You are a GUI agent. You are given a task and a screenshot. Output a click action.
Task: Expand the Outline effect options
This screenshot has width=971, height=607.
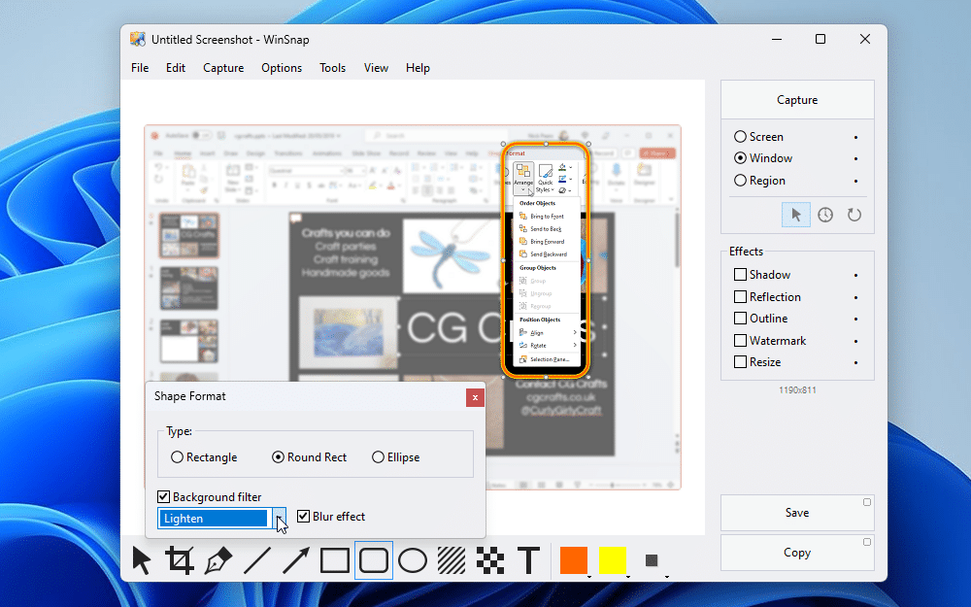(855, 318)
